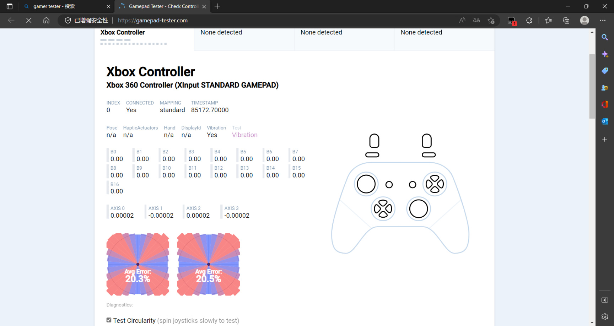Select the Xbox Controller player slot
Image resolution: width=614 pixels, height=326 pixels.
click(144, 39)
